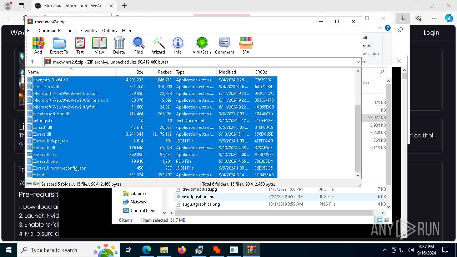Click the Delete trash icon

point(119,45)
